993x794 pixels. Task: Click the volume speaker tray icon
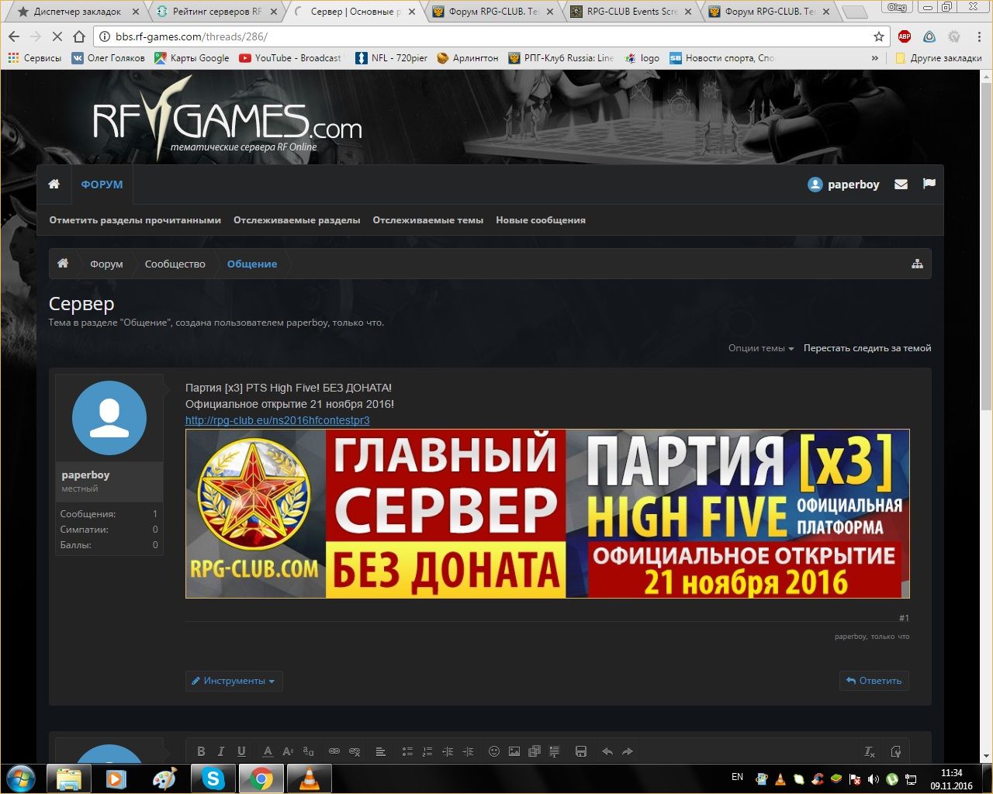coord(874,778)
